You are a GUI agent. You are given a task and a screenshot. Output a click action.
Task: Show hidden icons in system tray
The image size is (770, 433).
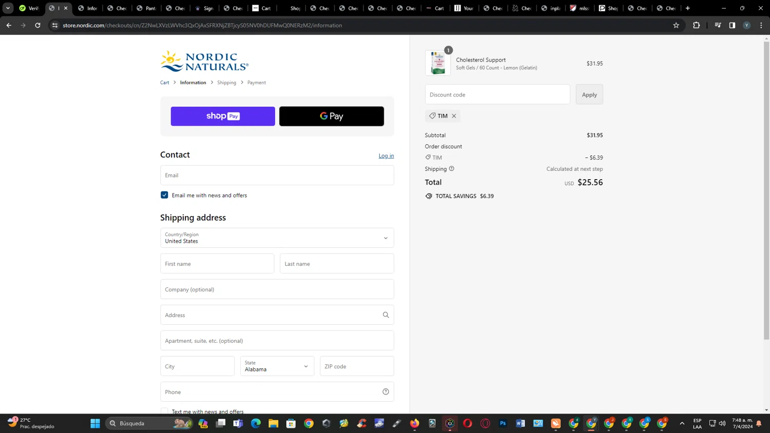682,423
